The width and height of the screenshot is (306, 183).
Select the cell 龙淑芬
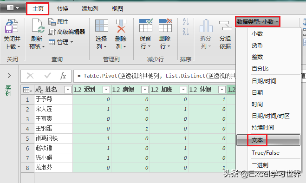[53, 168]
